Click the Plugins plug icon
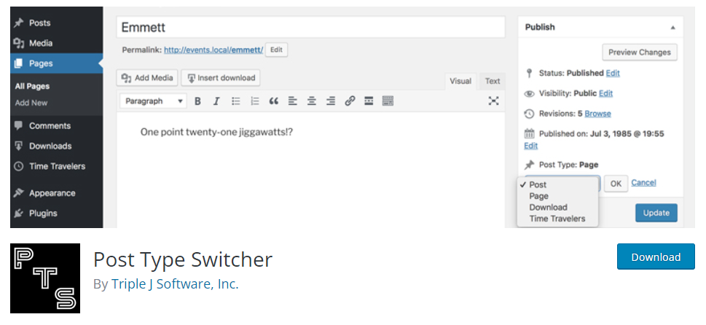Image resolution: width=706 pixels, height=325 pixels. (18, 214)
